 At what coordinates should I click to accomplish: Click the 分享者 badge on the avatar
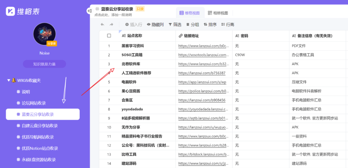point(52,44)
